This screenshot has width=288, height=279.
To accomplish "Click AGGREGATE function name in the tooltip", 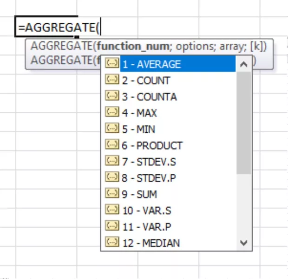I will coord(61,46).
